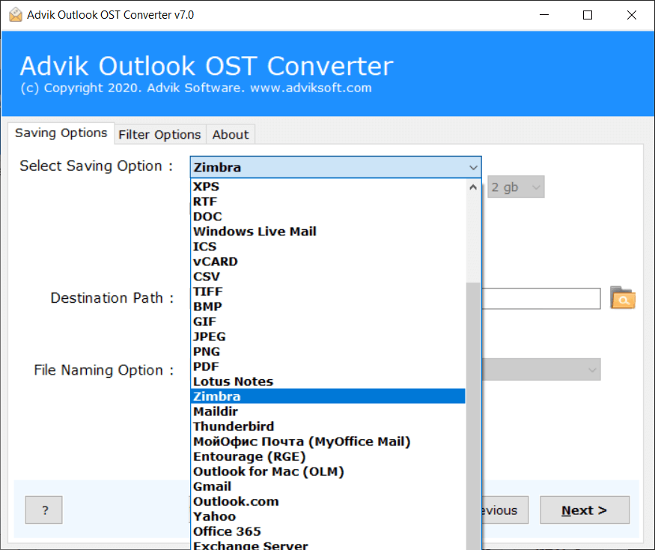The width and height of the screenshot is (655, 550).
Task: Select Gmail as saving option
Action: pyautogui.click(x=328, y=487)
